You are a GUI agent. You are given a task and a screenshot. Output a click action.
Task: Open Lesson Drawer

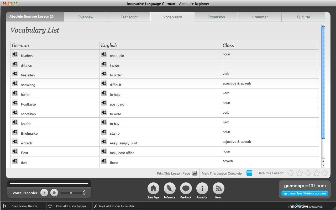[24, 206]
